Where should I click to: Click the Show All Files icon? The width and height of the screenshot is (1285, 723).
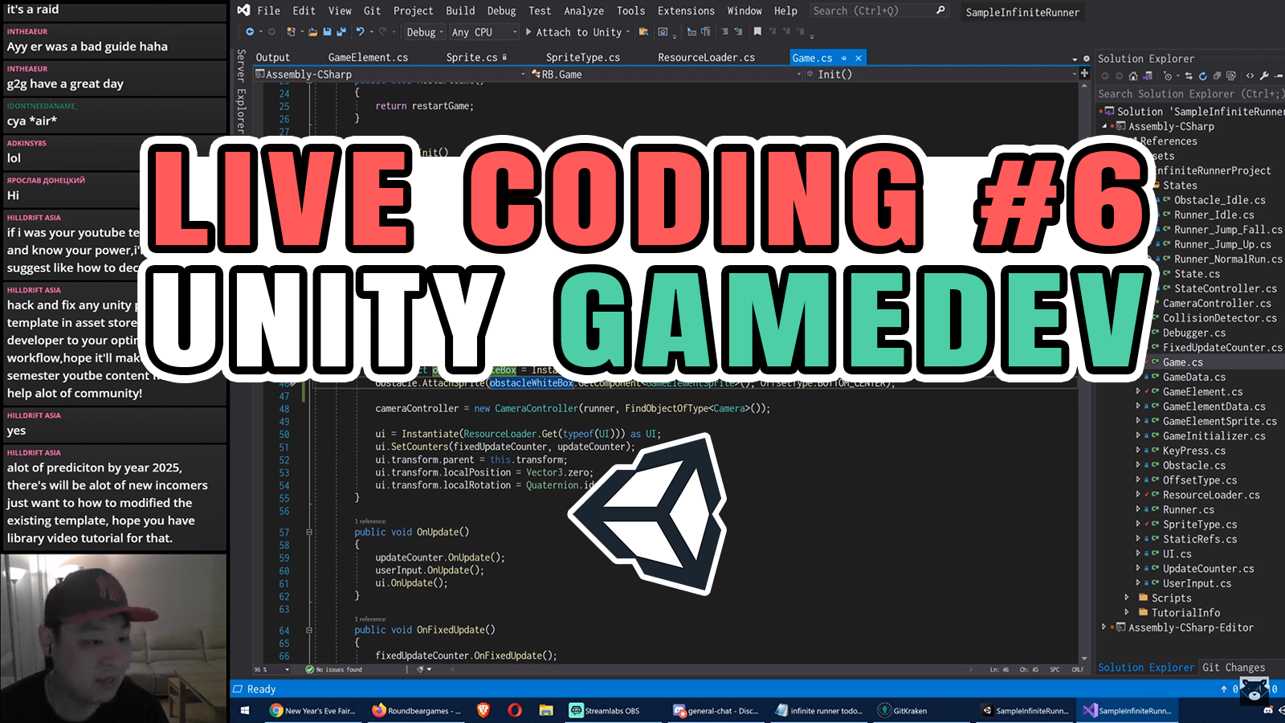1230,76
